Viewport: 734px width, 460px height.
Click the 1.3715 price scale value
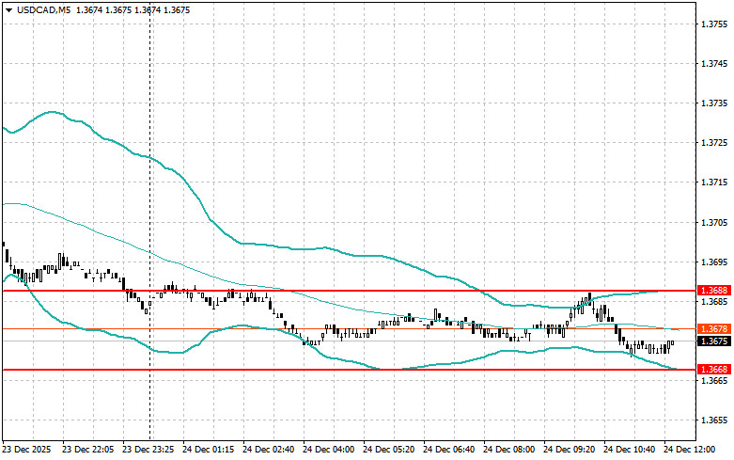[714, 182]
